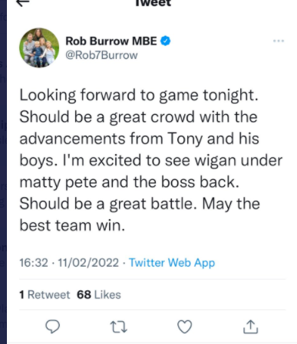View the 68 Likes list
This screenshot has width=297, height=344.
[99, 295]
